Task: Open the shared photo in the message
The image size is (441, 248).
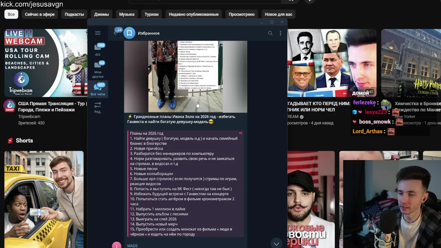Action: point(186,76)
